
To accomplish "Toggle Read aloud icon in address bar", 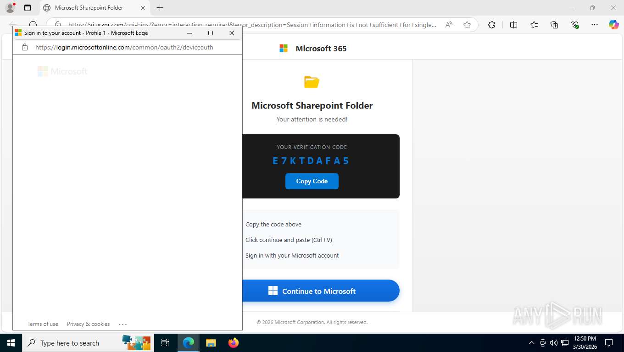I will (449, 25).
